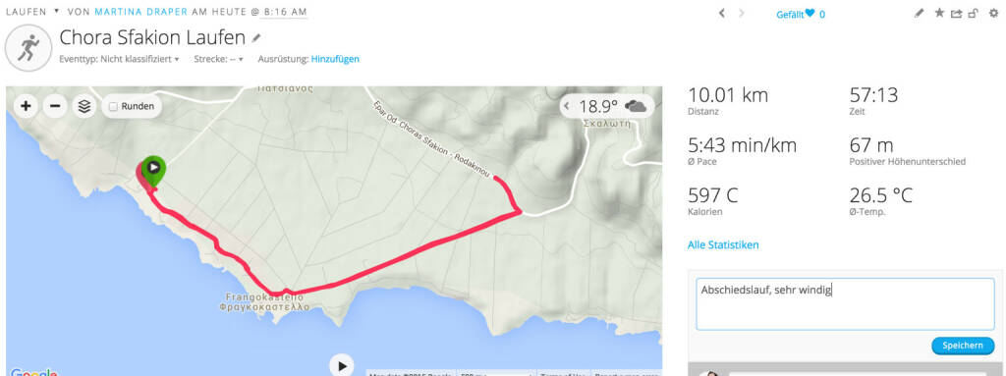The width and height of the screenshot is (1006, 376).
Task: Click Hinzufügen equipment link
Action: [x=335, y=59]
